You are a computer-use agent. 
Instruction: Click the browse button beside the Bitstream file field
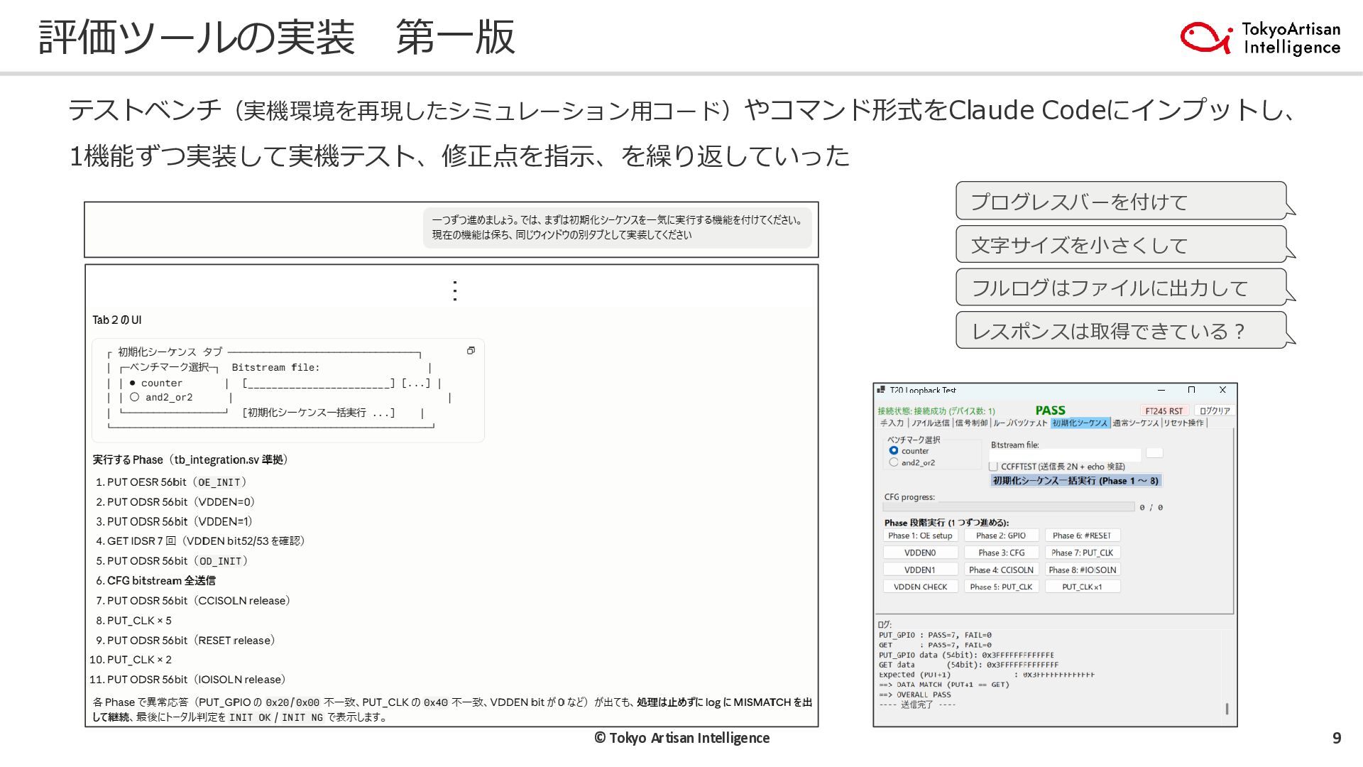tap(1155, 453)
